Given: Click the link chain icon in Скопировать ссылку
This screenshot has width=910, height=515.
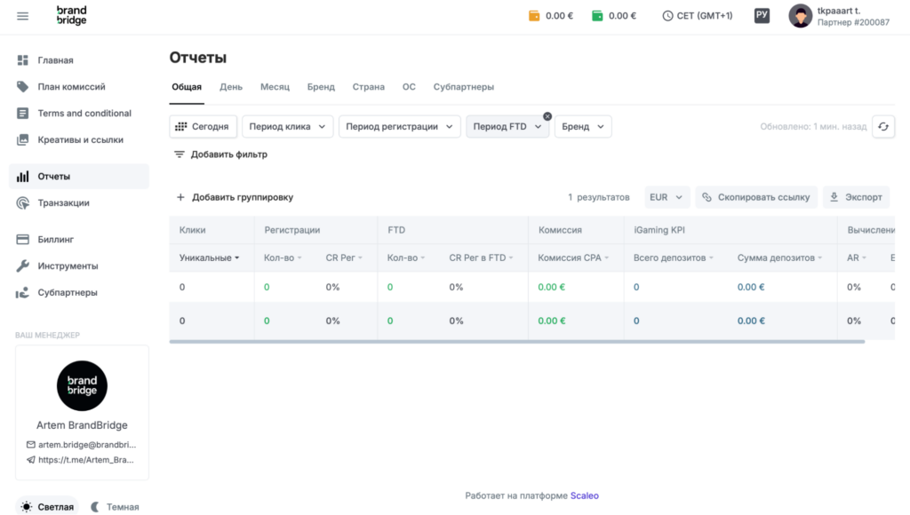Looking at the screenshot, I should pyautogui.click(x=706, y=197).
